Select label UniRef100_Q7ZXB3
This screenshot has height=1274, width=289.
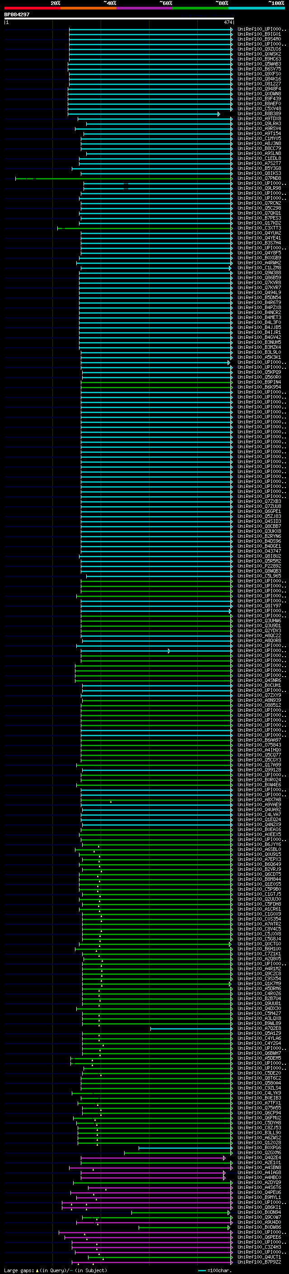(x=259, y=502)
